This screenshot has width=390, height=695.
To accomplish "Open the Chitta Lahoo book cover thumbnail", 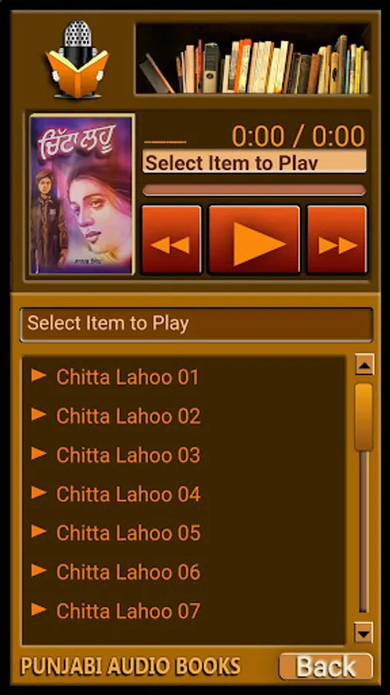I will click(x=82, y=195).
